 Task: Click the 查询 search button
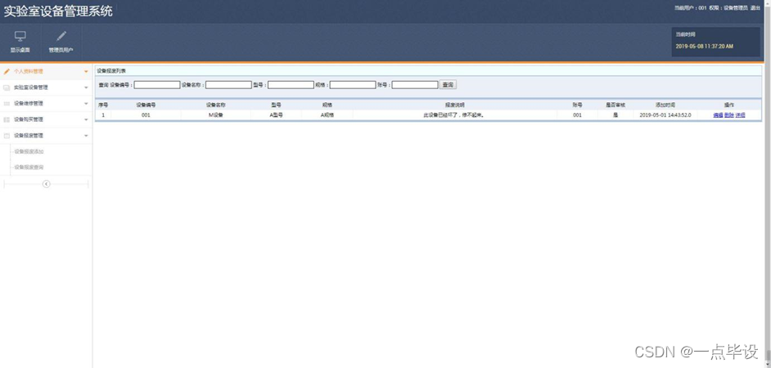[x=448, y=85]
